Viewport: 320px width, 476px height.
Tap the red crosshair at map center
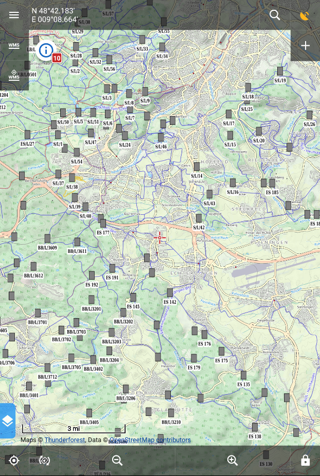click(159, 237)
